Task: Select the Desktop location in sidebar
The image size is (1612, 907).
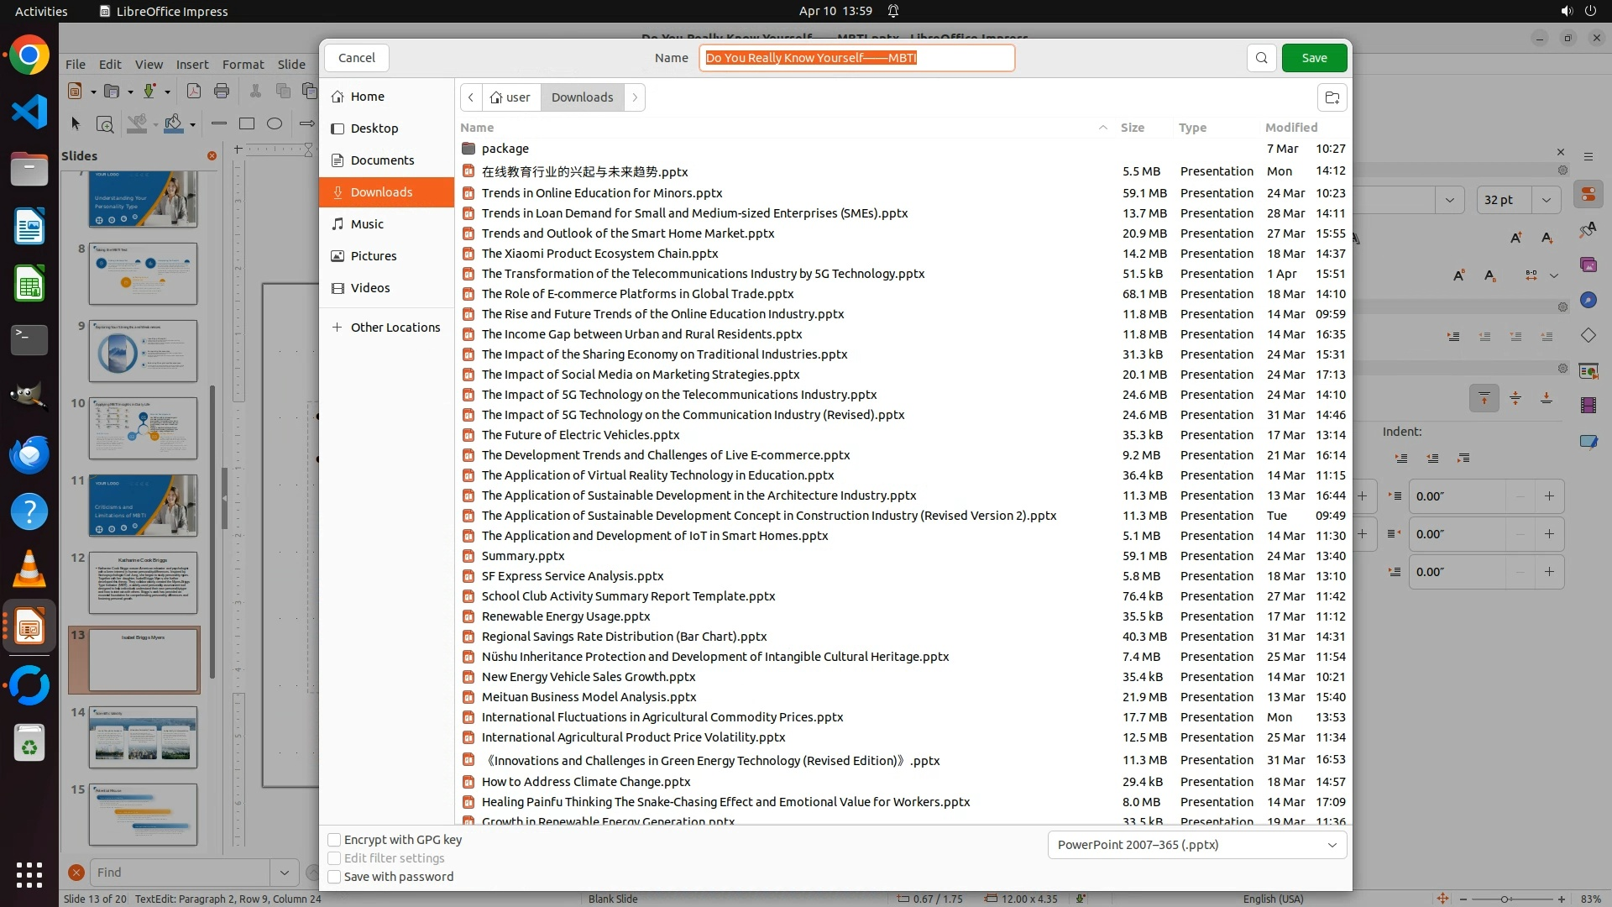Action: coord(374,128)
